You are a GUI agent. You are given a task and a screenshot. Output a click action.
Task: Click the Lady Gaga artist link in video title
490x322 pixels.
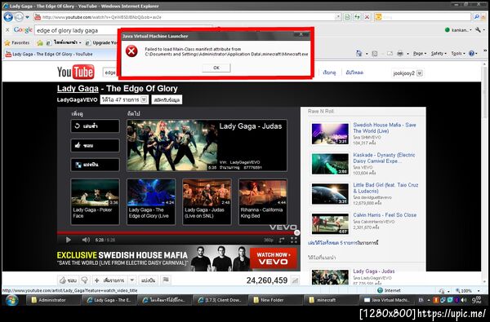[78, 89]
